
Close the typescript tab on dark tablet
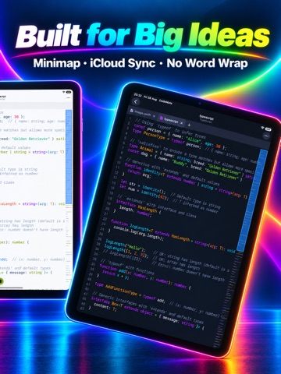tap(182, 123)
